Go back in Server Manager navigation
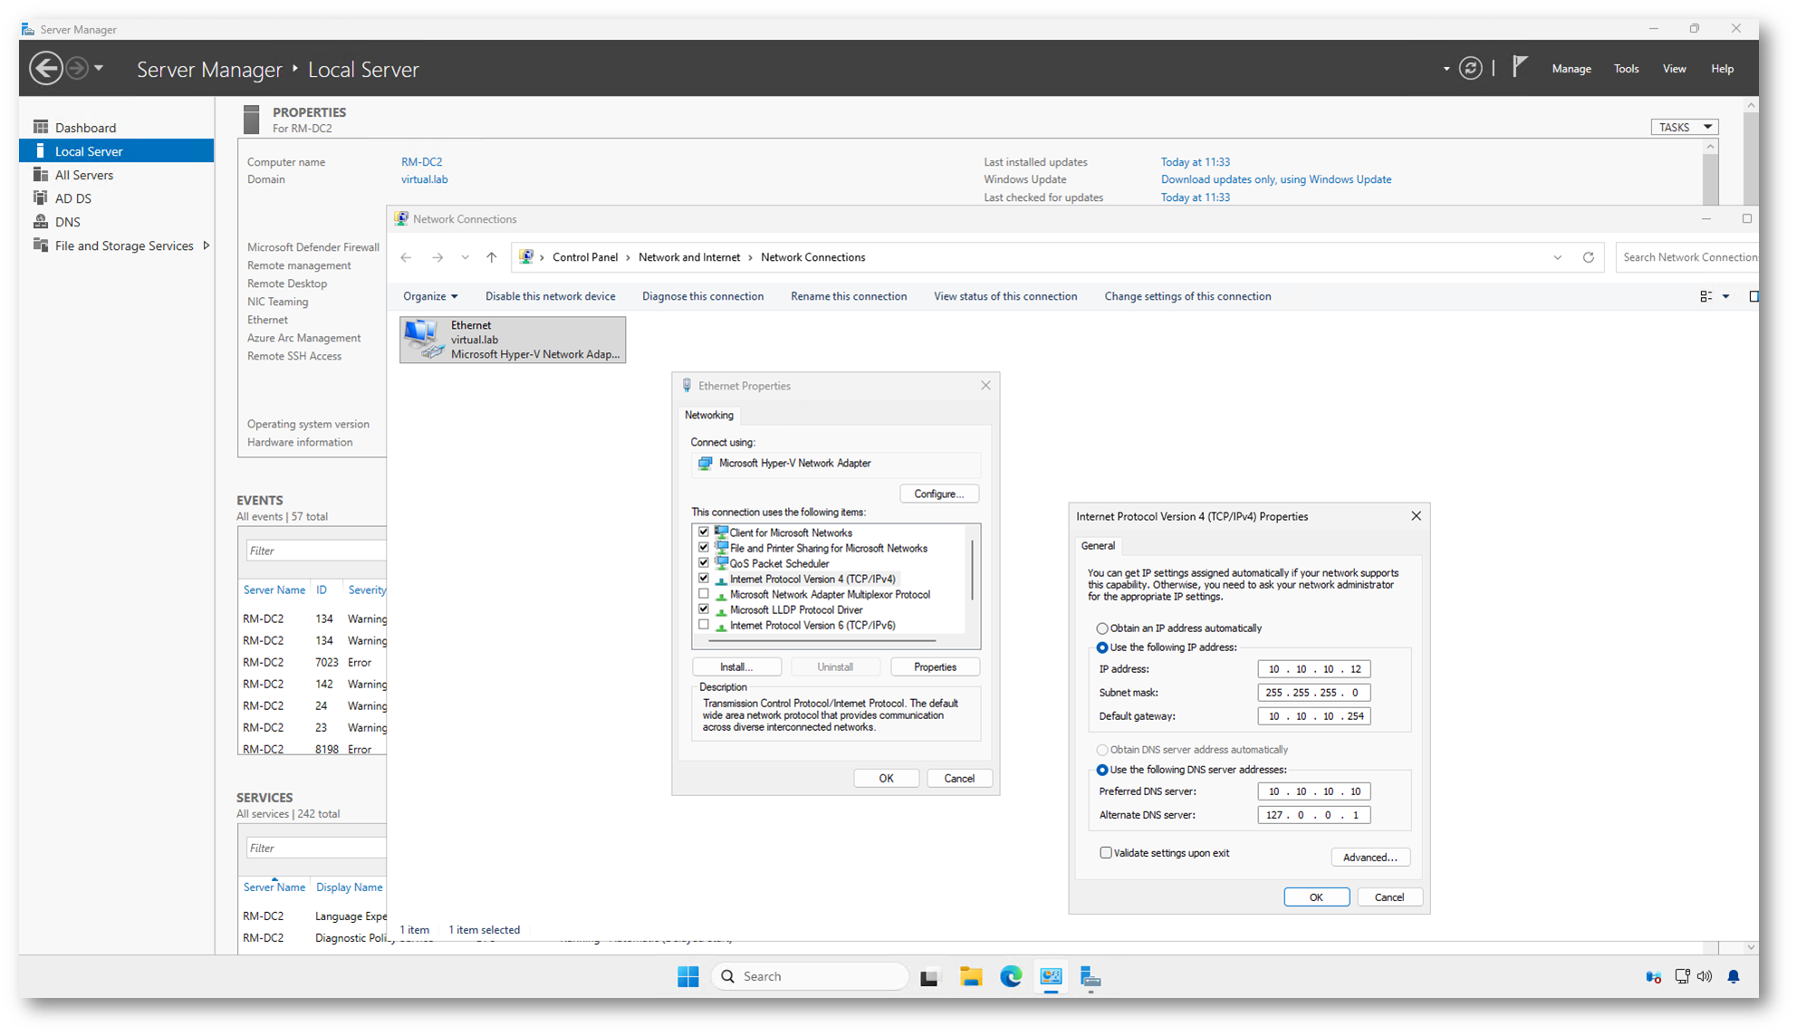Screen dimensions: 1797x1036 click(45, 68)
